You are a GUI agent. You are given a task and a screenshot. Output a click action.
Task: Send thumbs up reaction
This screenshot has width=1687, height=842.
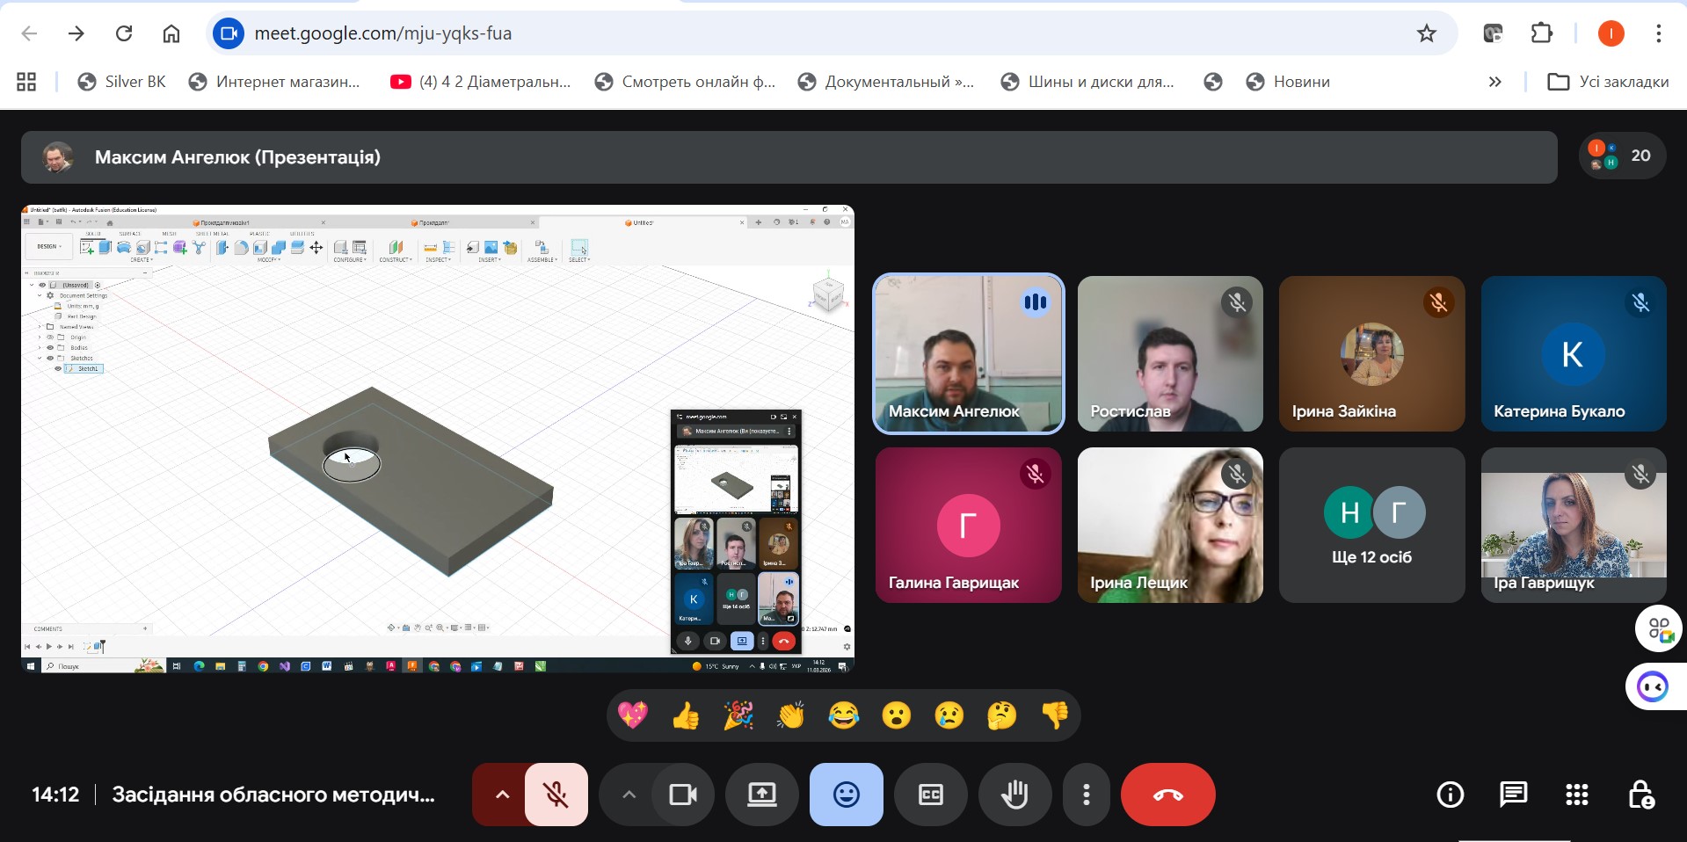click(x=686, y=715)
